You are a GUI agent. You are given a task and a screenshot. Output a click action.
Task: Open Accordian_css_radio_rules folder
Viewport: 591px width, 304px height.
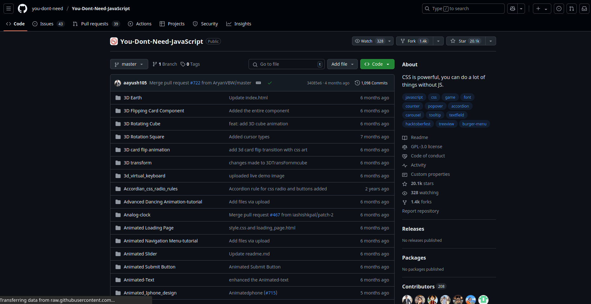(151, 189)
